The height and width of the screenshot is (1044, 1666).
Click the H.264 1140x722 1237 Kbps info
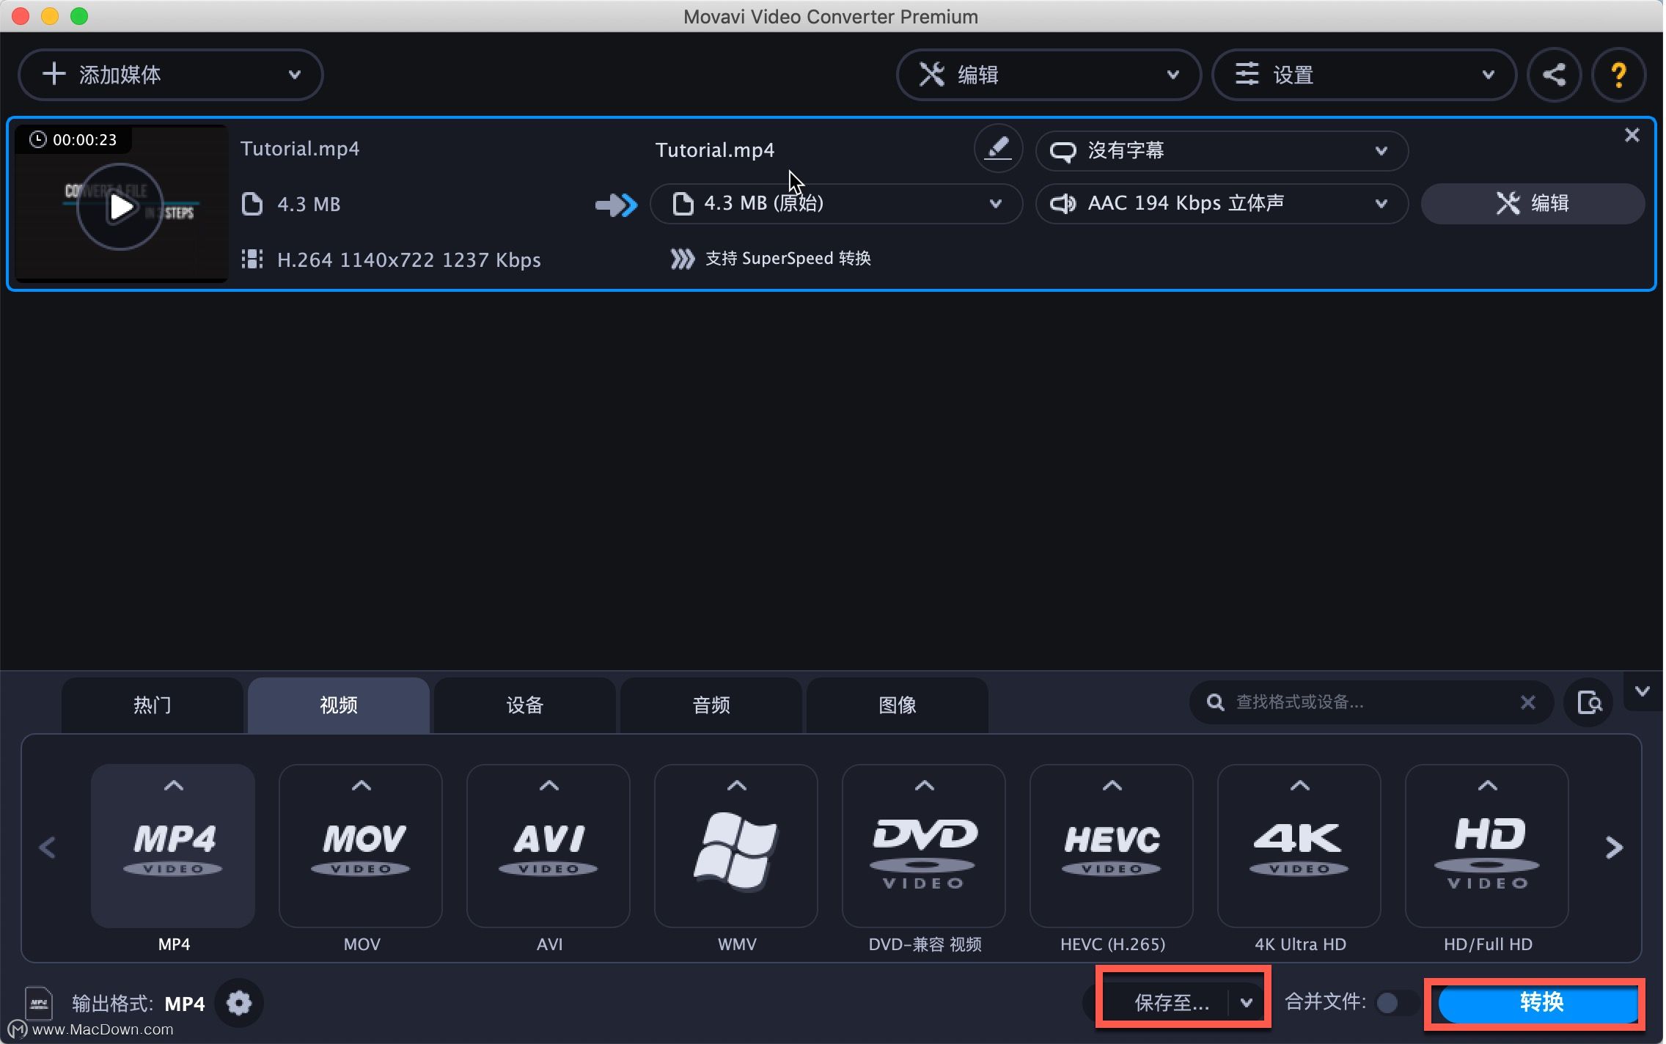(408, 260)
